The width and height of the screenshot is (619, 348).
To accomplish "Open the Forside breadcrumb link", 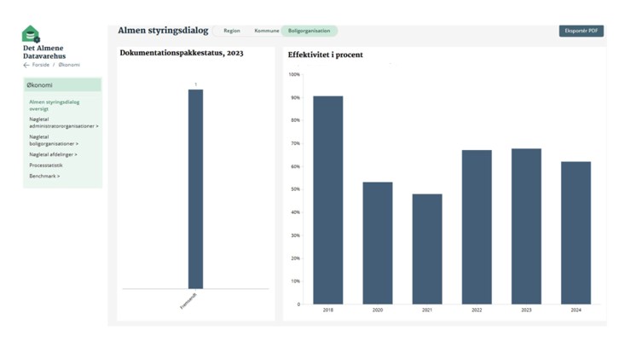I will [40, 65].
